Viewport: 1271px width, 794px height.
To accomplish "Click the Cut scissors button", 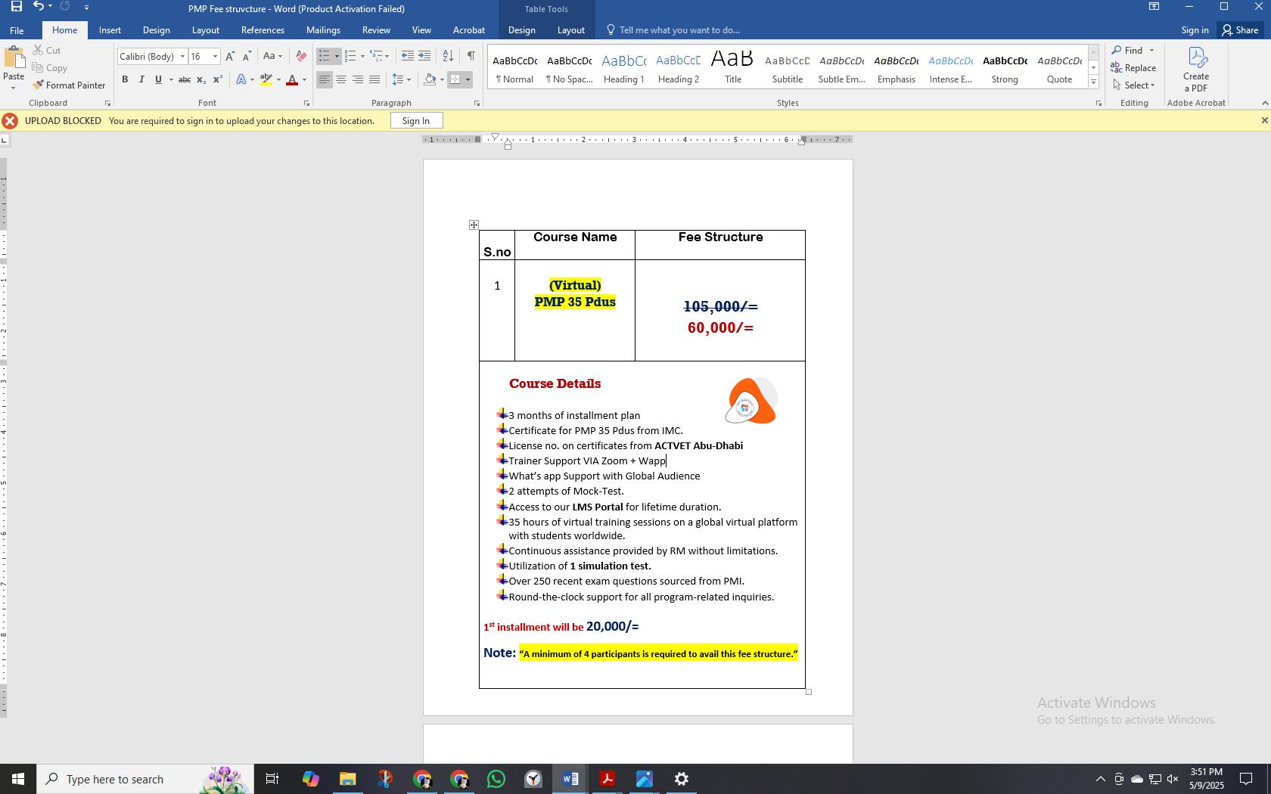I will click(x=47, y=50).
